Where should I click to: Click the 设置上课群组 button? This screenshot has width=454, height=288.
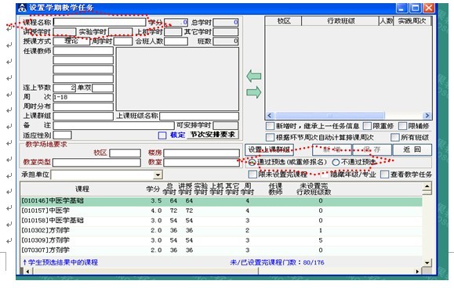[x=269, y=149]
